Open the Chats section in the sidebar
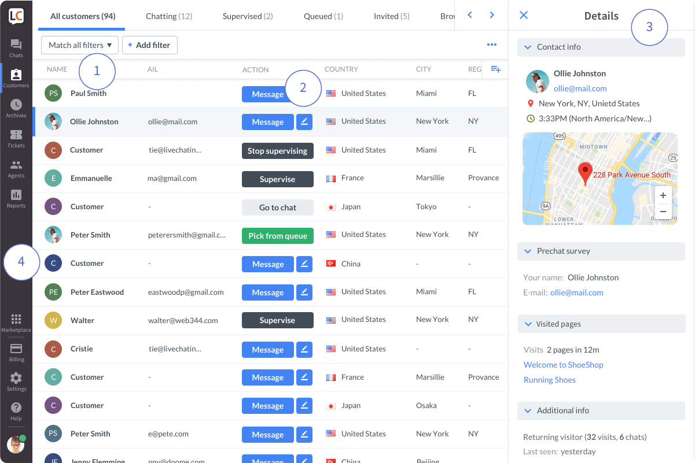695x463 pixels. click(x=16, y=48)
